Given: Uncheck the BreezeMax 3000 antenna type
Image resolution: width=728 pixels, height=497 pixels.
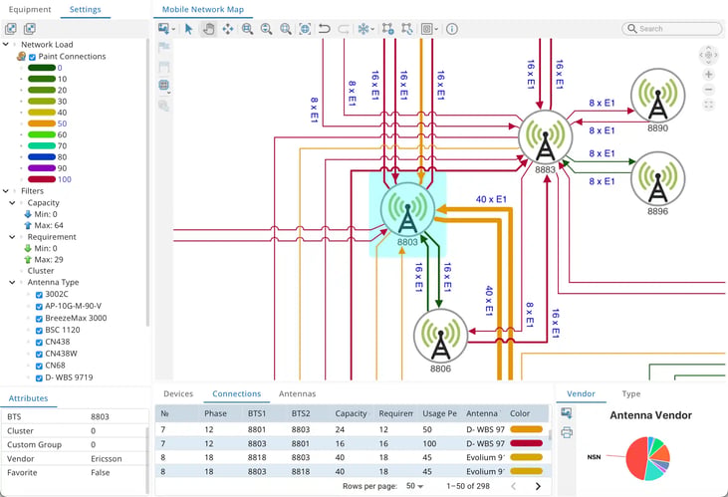Looking at the screenshot, I should pyautogui.click(x=39, y=319).
